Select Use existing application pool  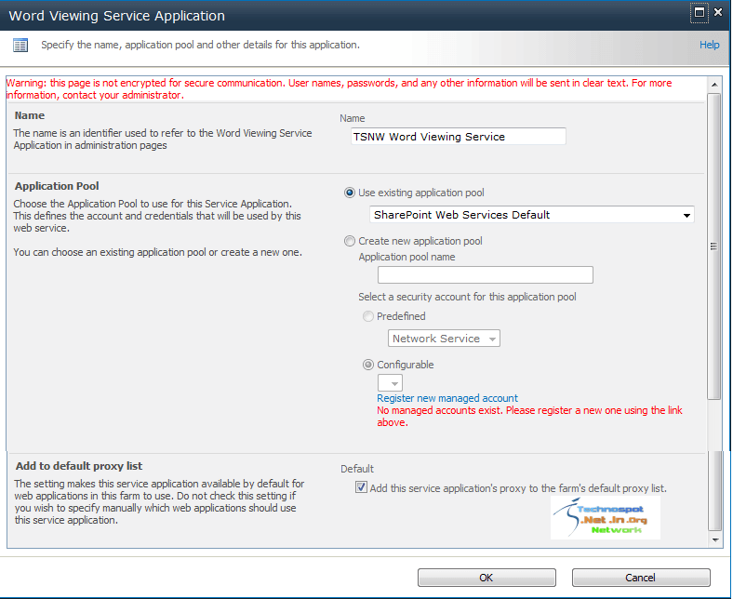[350, 193]
